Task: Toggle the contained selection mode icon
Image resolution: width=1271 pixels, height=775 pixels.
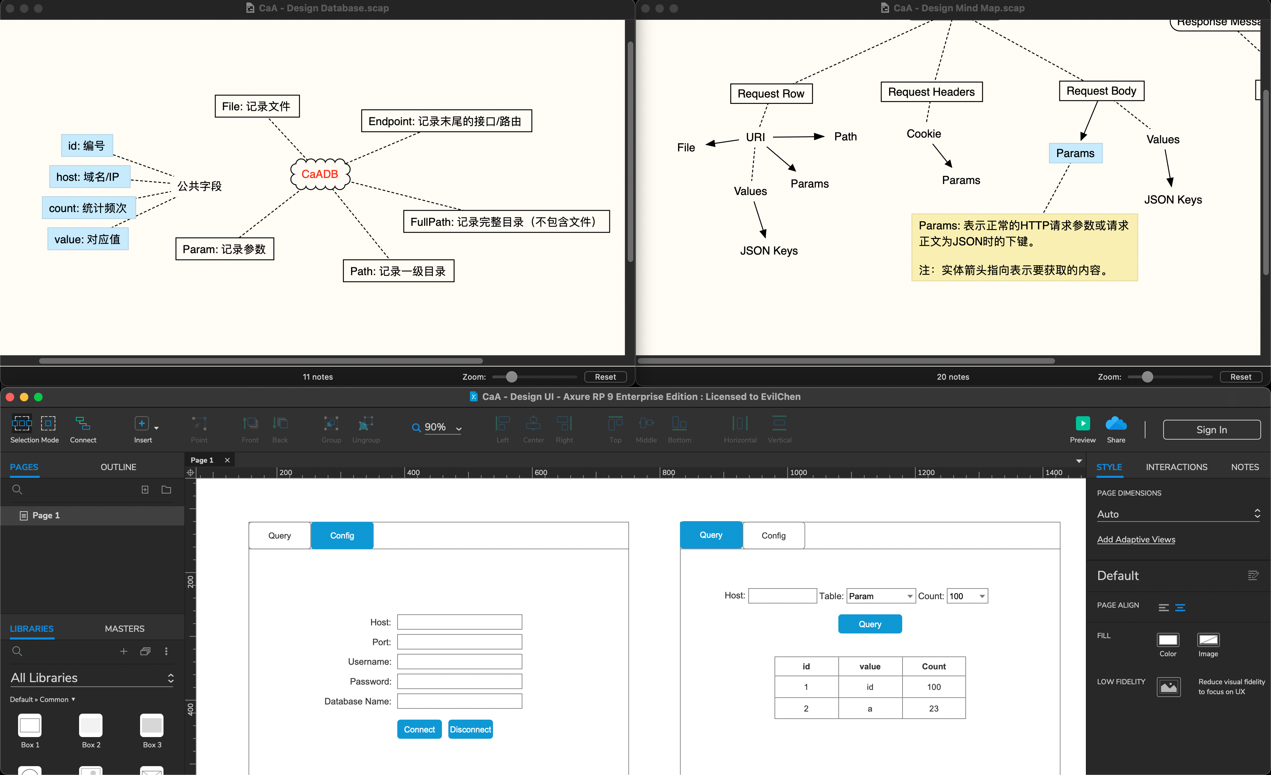Action: [x=48, y=423]
